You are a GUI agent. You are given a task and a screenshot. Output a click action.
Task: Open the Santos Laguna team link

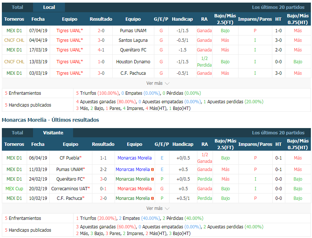click(133, 40)
